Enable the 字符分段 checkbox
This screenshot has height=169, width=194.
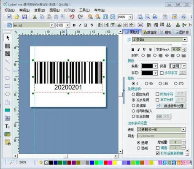tap(157, 100)
